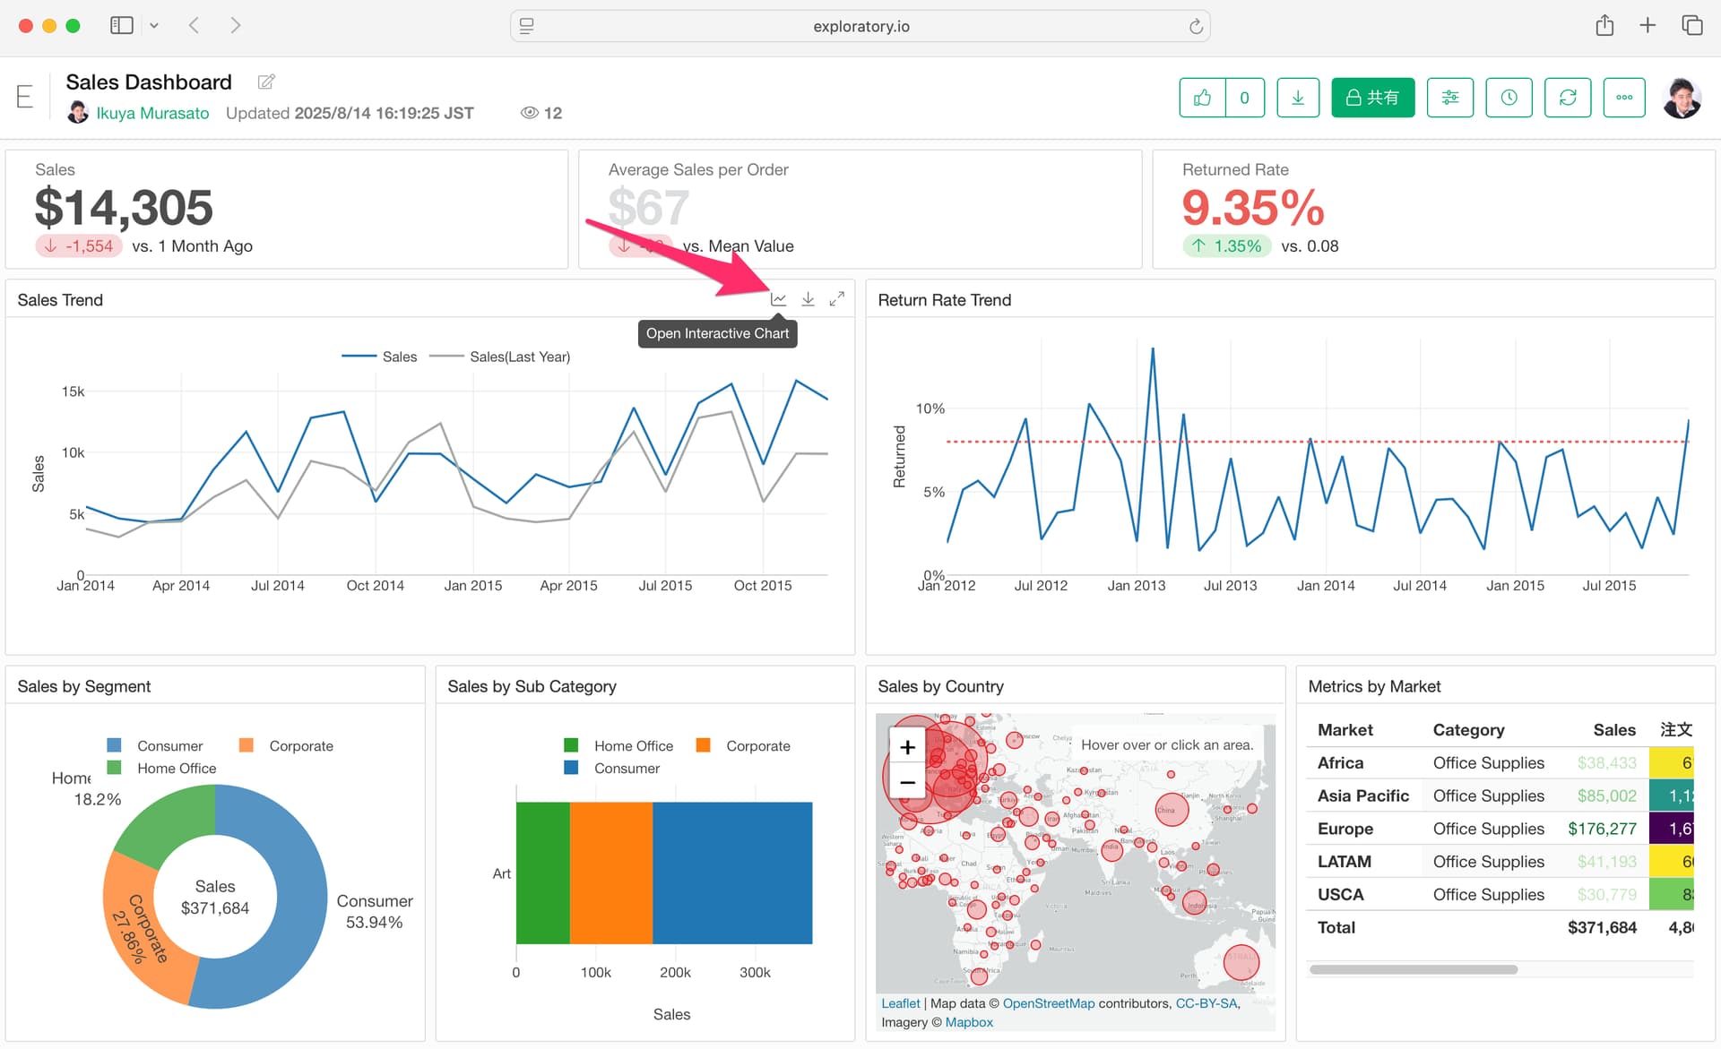
Task: Open Ikuya Murasato author link
Action: [152, 113]
